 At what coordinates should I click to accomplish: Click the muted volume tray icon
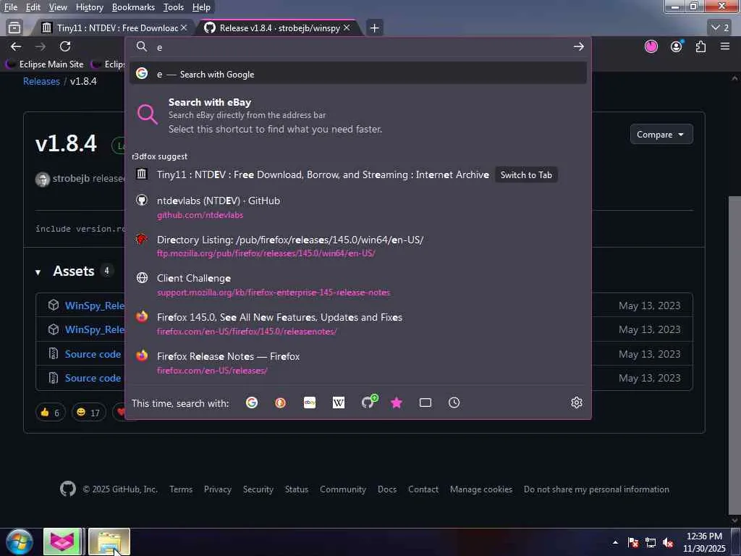tap(668, 543)
